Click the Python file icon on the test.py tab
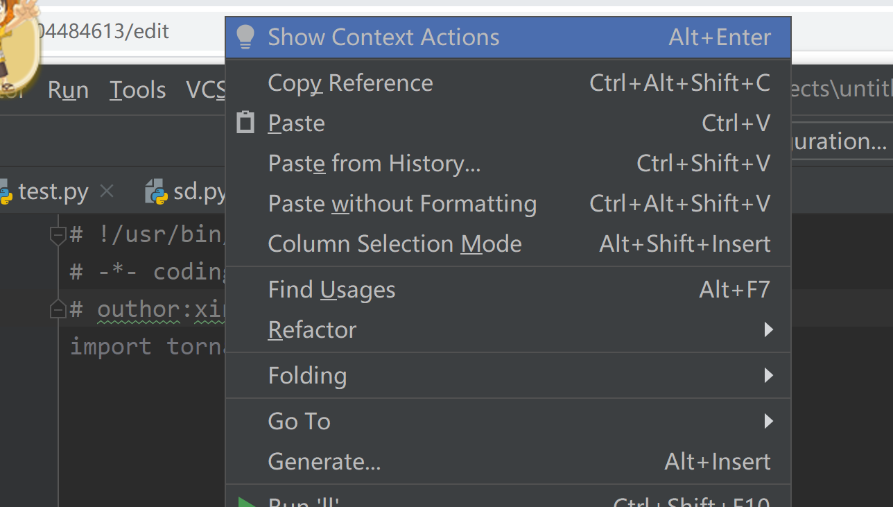The width and height of the screenshot is (893, 507). tap(5, 192)
